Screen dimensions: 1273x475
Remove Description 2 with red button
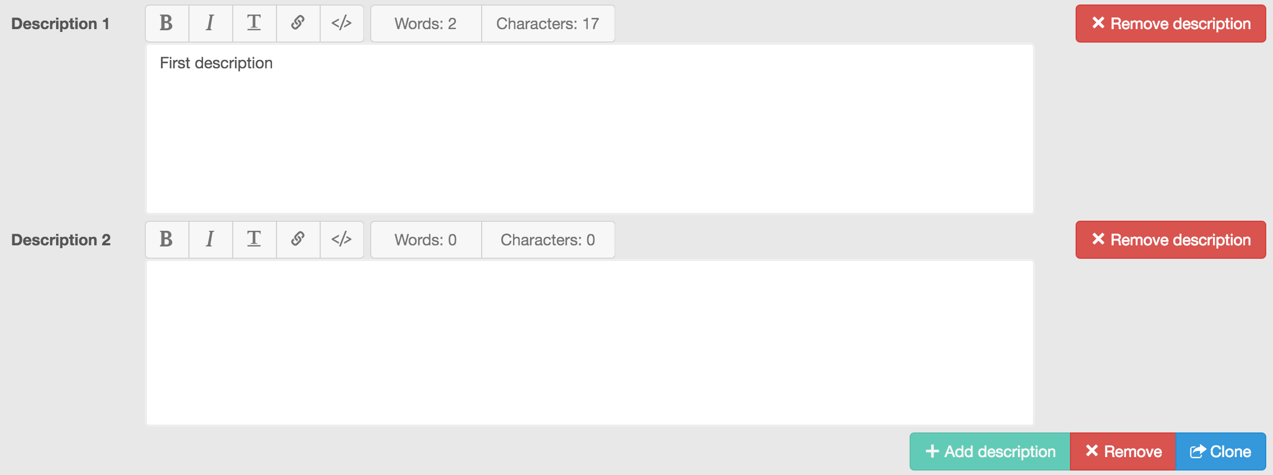click(x=1170, y=240)
